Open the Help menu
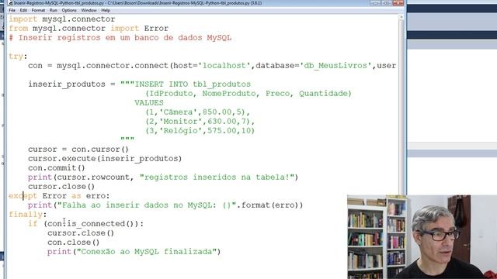 pyautogui.click(x=106, y=10)
